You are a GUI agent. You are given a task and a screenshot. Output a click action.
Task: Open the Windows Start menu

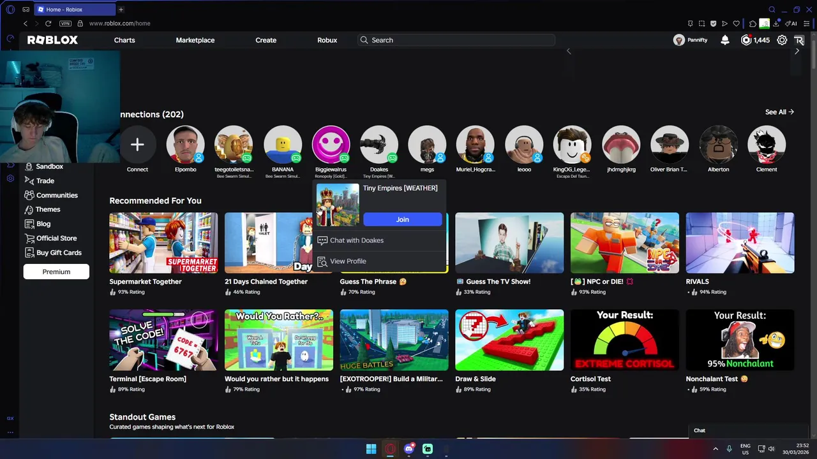(371, 449)
